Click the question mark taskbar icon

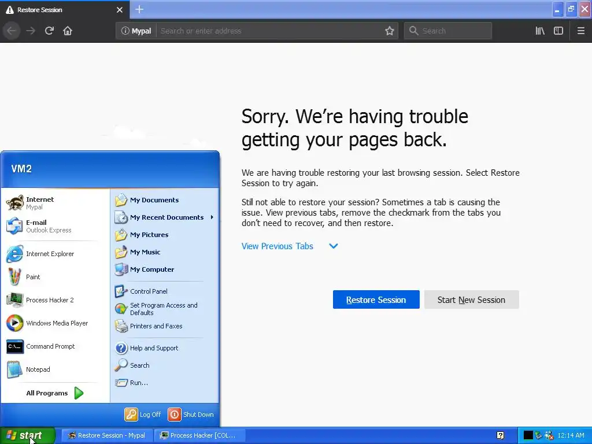(x=500, y=436)
